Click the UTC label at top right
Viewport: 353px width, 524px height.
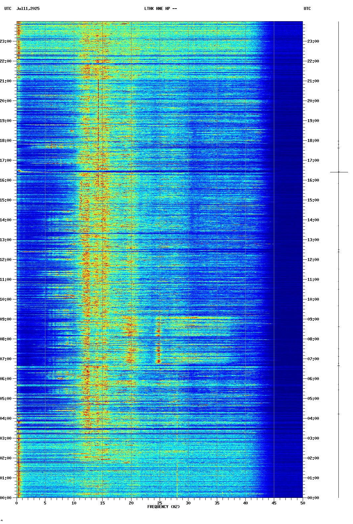[x=307, y=9]
